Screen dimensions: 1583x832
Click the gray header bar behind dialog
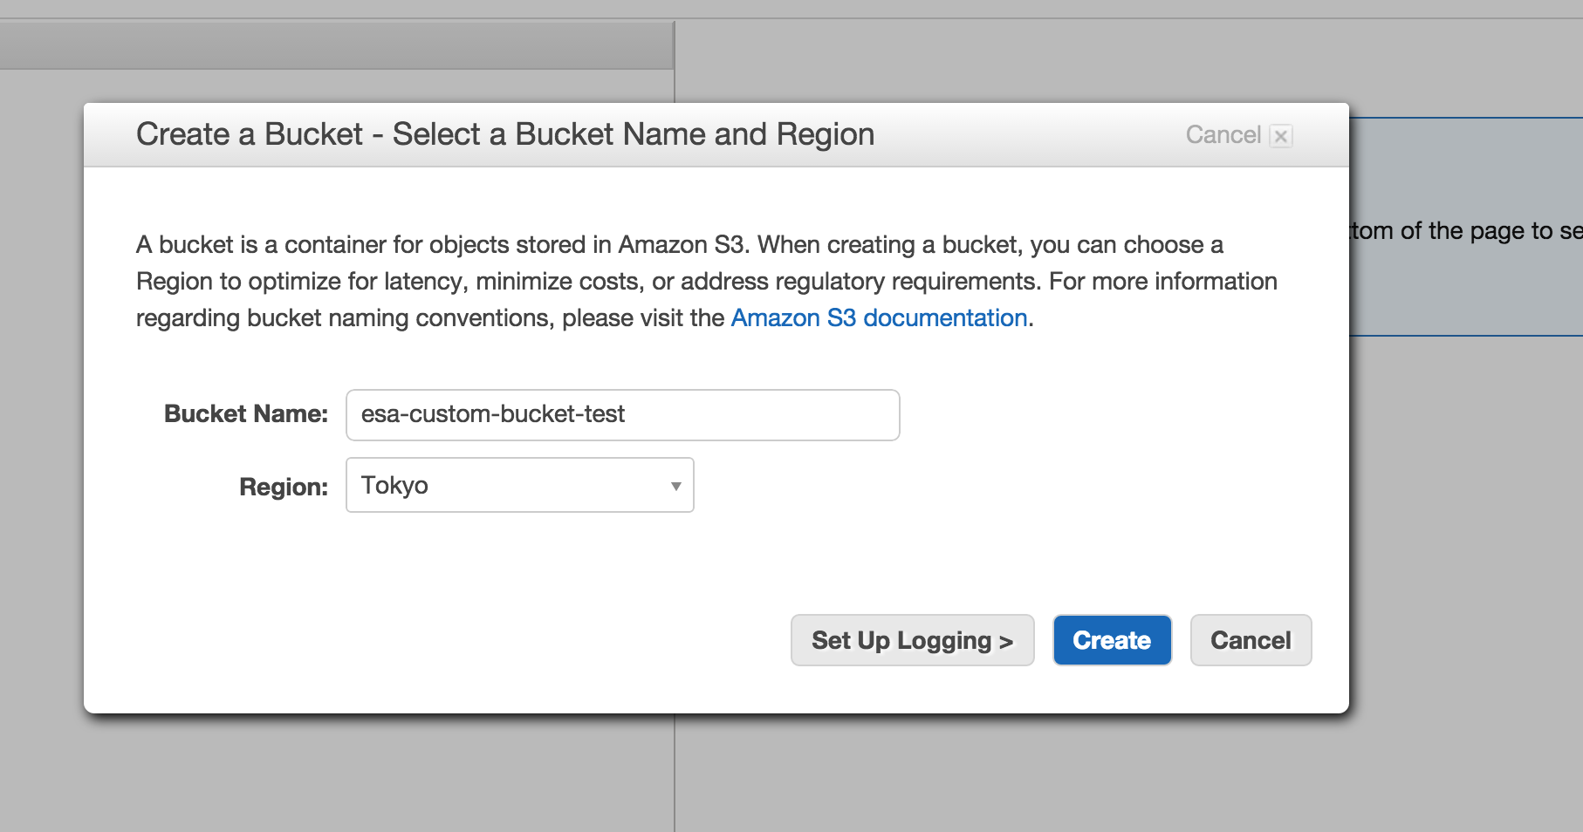pos(337,45)
